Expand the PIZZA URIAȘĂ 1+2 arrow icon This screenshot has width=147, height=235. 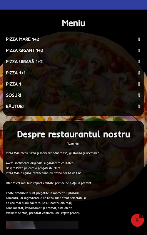click(x=139, y=61)
